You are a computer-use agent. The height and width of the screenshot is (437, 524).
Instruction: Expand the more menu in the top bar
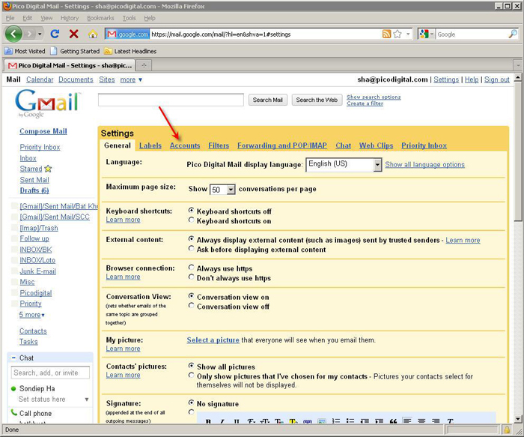pos(131,79)
